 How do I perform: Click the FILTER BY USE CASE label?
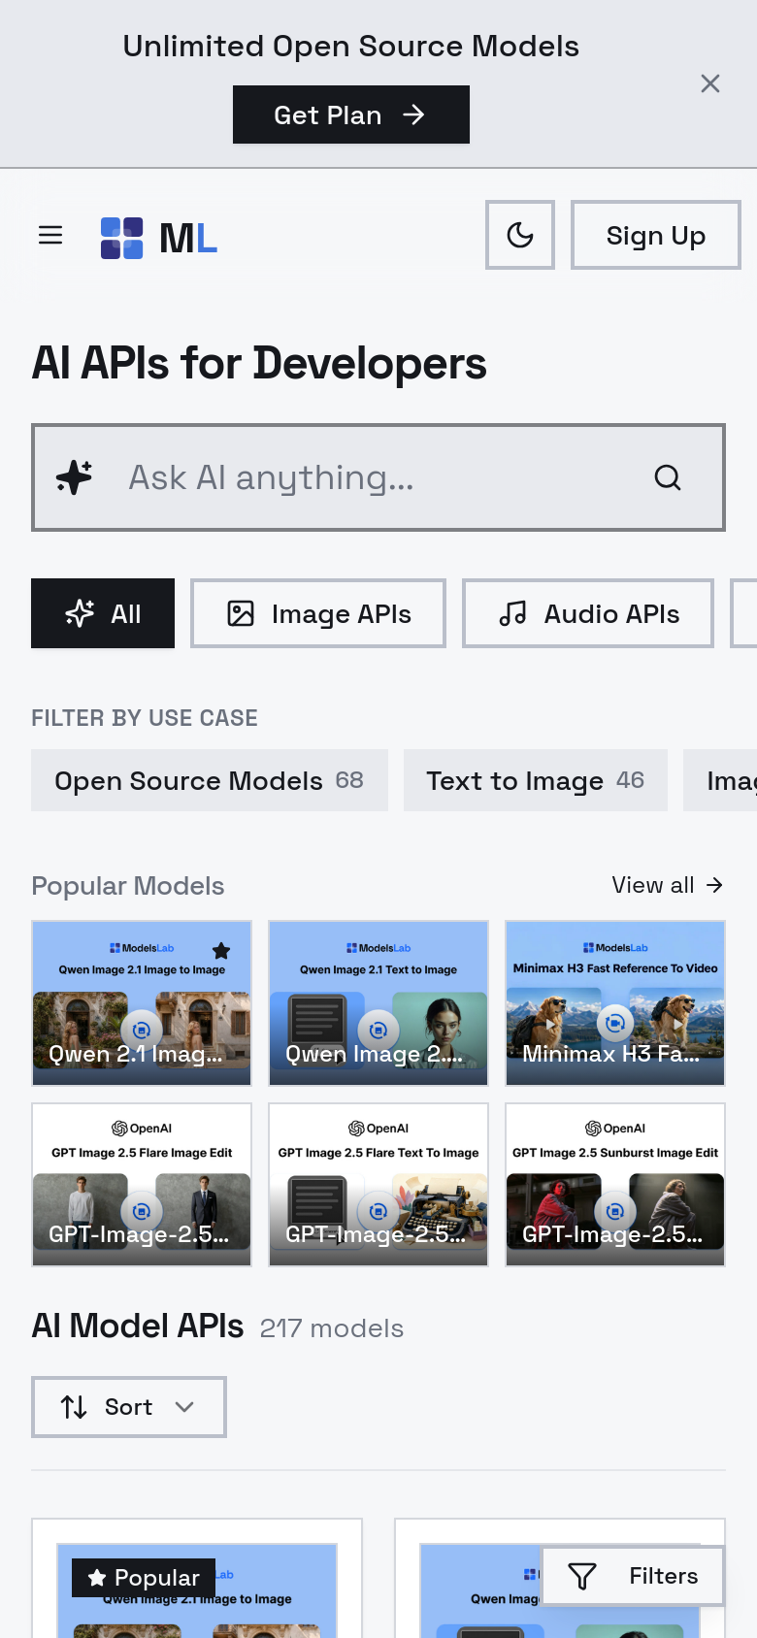click(x=145, y=718)
